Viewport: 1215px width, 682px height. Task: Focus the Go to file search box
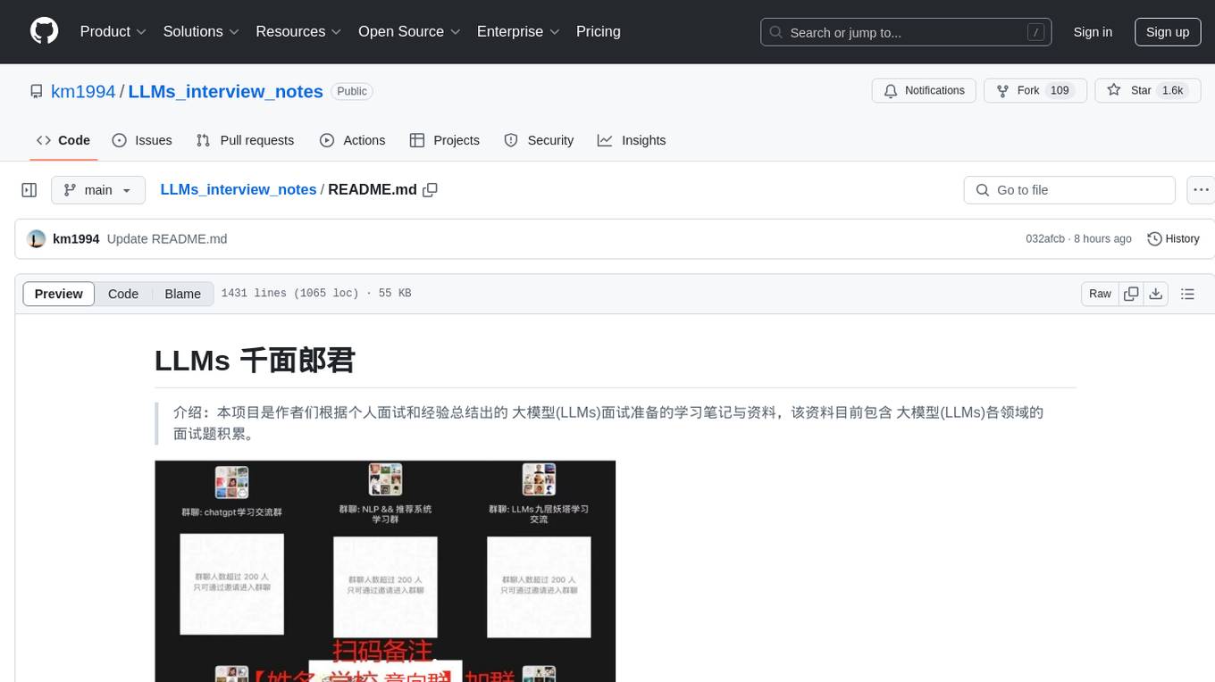tap(1069, 190)
